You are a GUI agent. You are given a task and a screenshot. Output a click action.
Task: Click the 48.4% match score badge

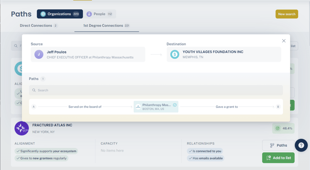(283, 128)
